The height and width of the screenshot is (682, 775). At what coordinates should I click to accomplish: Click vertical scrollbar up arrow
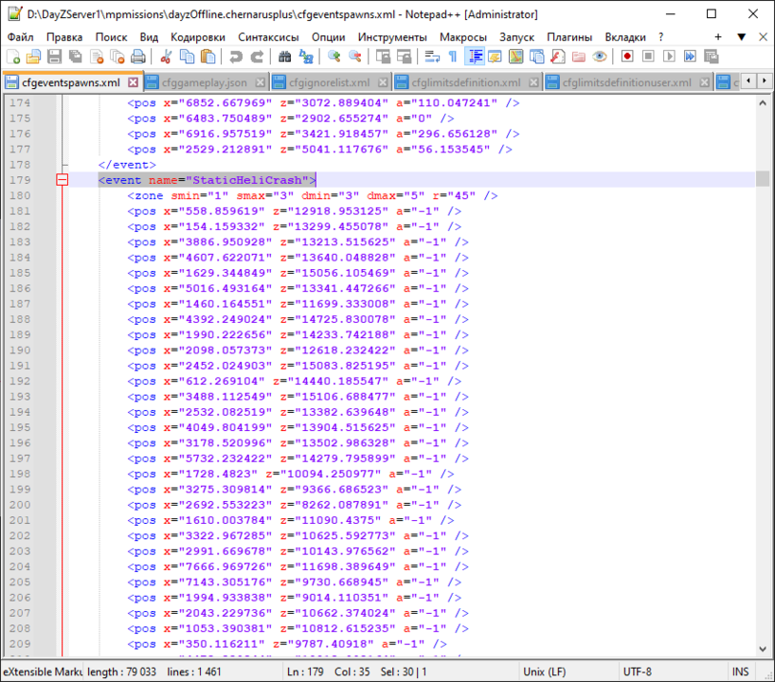[763, 103]
